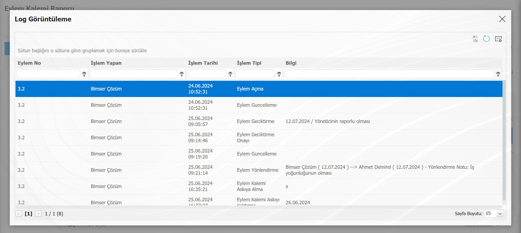Focus the İşlem Yapan filter field

pyautogui.click(x=134, y=74)
